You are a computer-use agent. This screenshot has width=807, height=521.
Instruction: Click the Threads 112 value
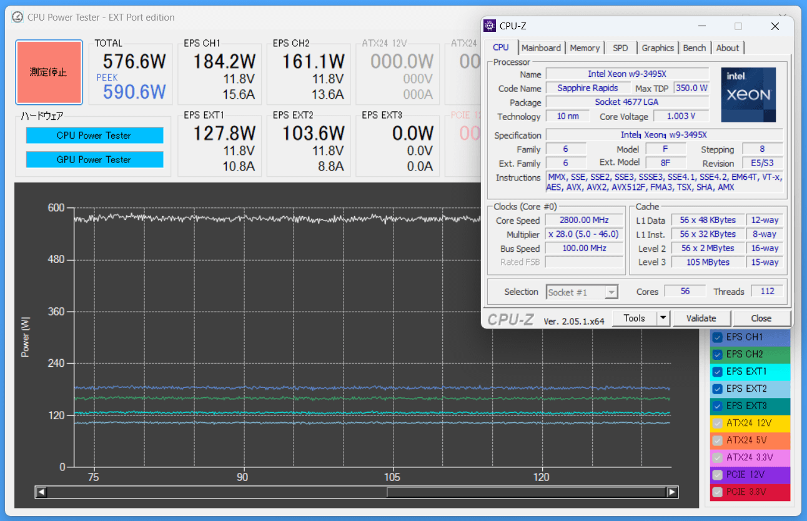767,292
